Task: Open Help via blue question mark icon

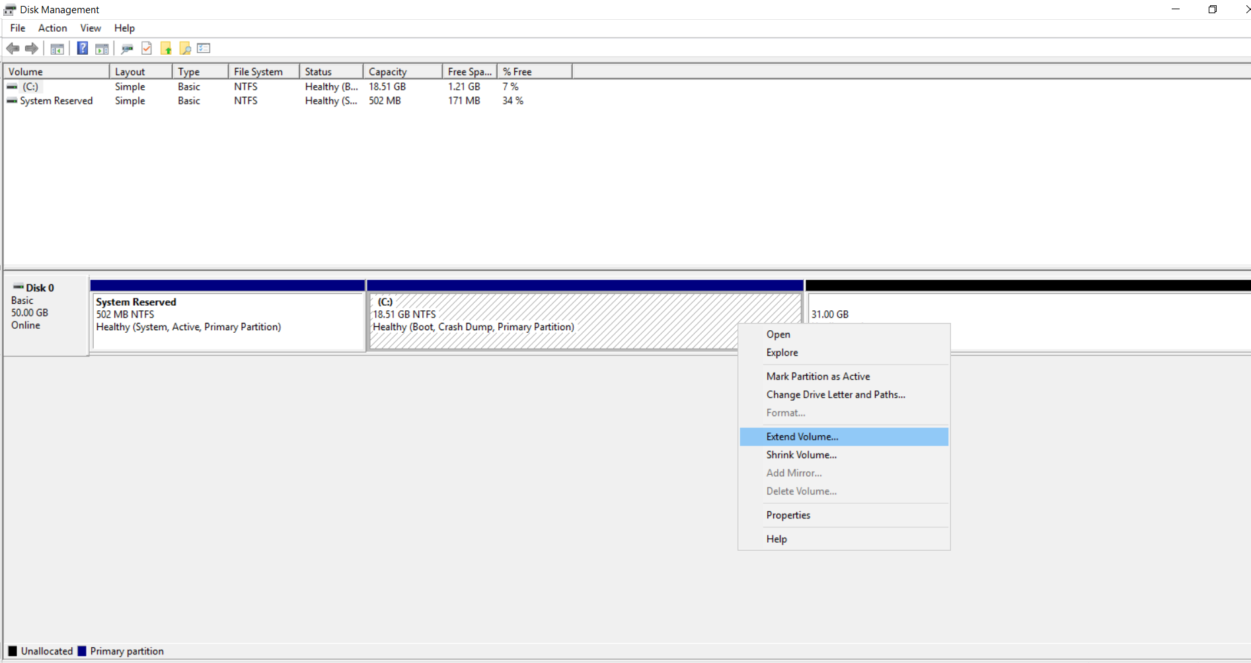Action: (83, 48)
